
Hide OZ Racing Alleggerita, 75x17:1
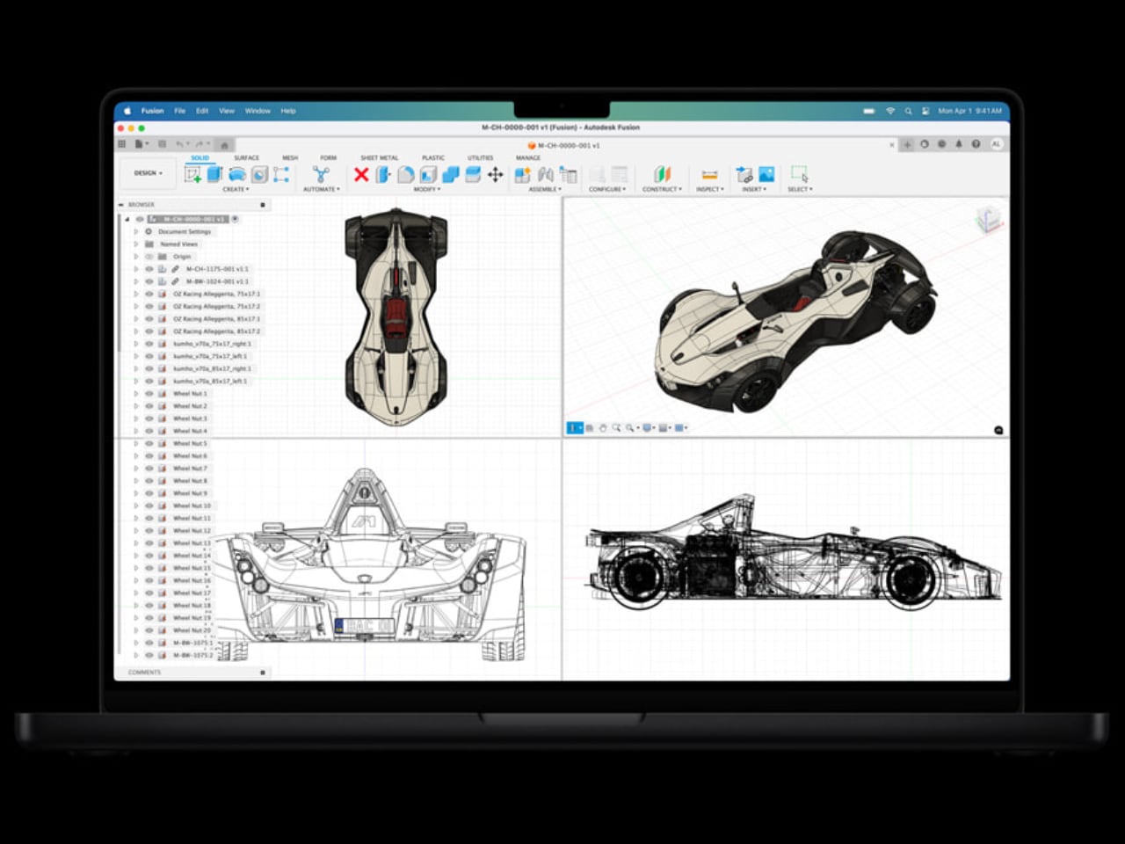tap(149, 294)
